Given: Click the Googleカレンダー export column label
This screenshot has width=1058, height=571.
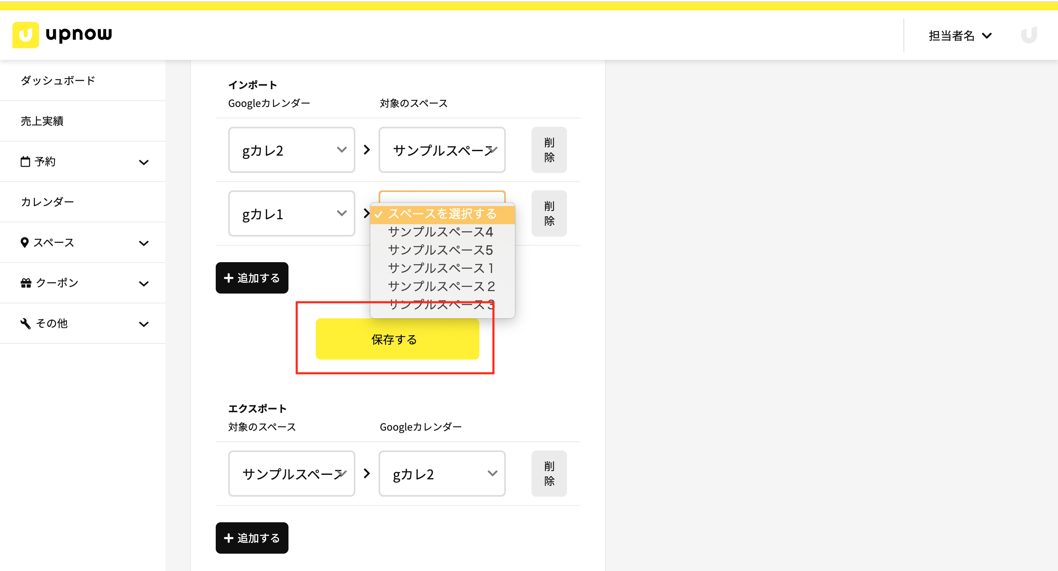Looking at the screenshot, I should [421, 427].
